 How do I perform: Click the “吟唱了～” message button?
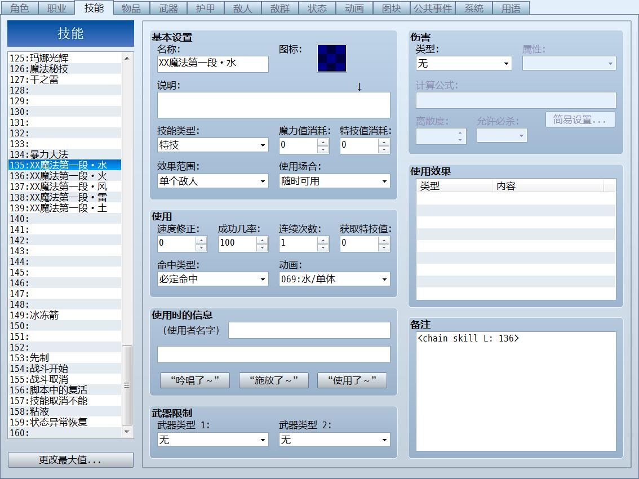pyautogui.click(x=195, y=380)
